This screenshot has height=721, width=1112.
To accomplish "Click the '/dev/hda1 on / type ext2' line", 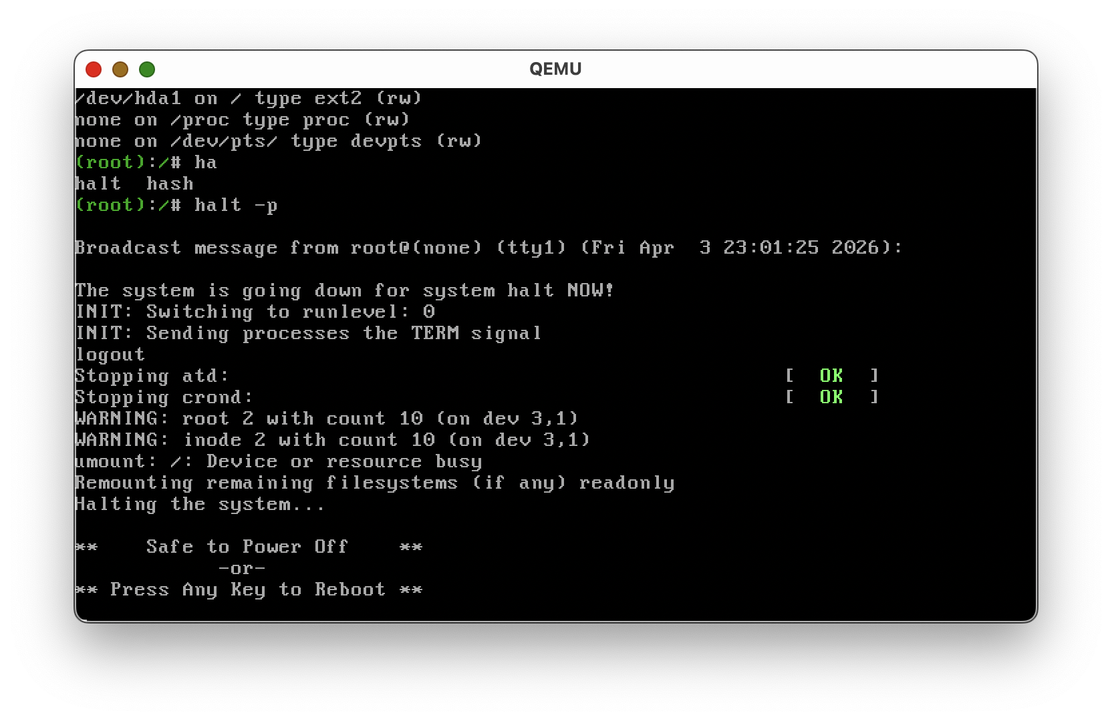I will (249, 98).
